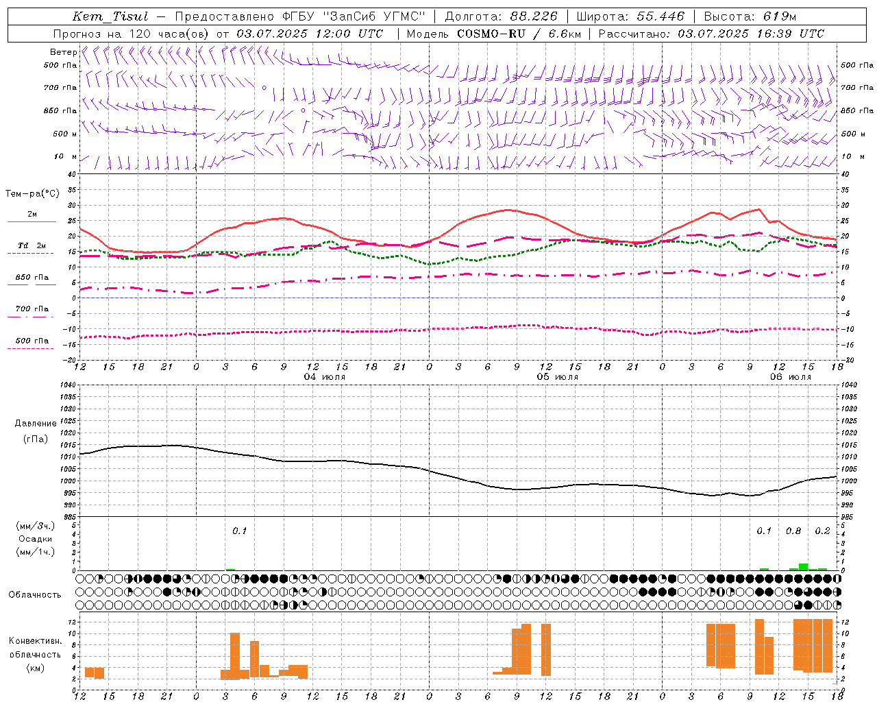The height and width of the screenshot is (702, 877).
Task: Select the 06 июля date label
Action: (790, 376)
